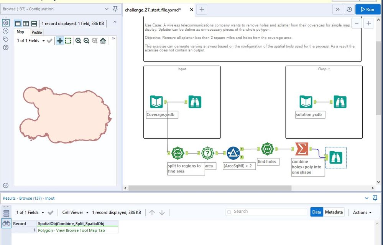This screenshot has height=245, width=383.
Task: Activate the map rectangle select tool
Action: click(x=68, y=41)
